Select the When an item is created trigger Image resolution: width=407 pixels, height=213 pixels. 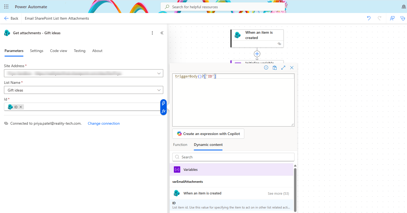click(257, 38)
